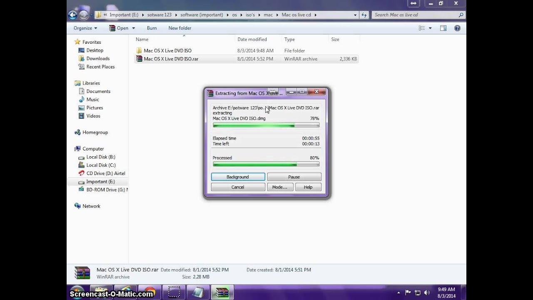
Task: Click the search magnifier icon in the search box
Action: click(x=461, y=15)
